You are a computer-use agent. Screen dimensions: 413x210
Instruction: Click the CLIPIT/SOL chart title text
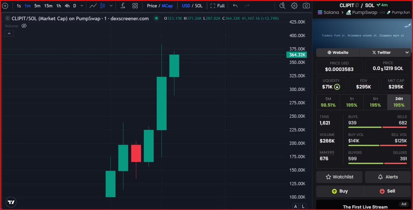point(80,19)
